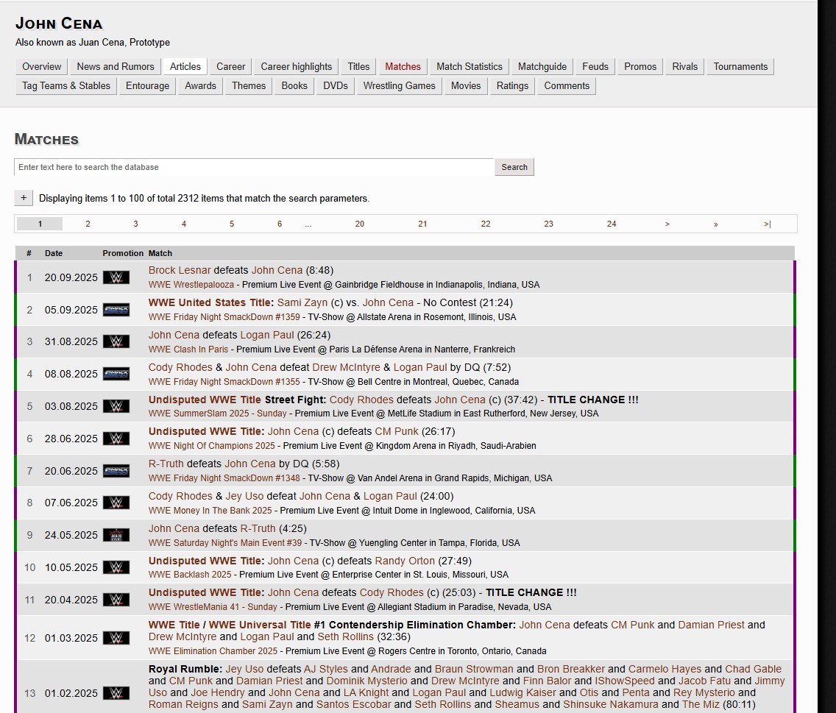The height and width of the screenshot is (713, 836).
Task: Open the Books tab
Action: [x=294, y=86]
